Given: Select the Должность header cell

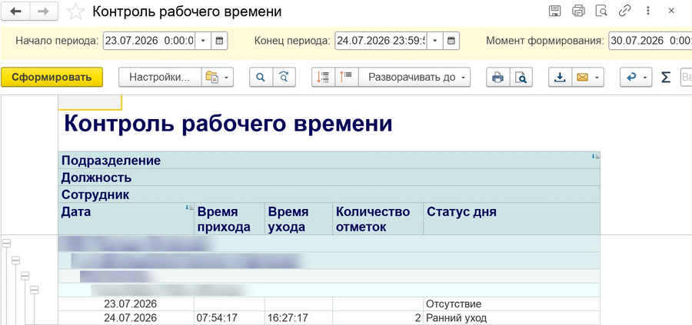Looking at the screenshot, I should point(329,177).
